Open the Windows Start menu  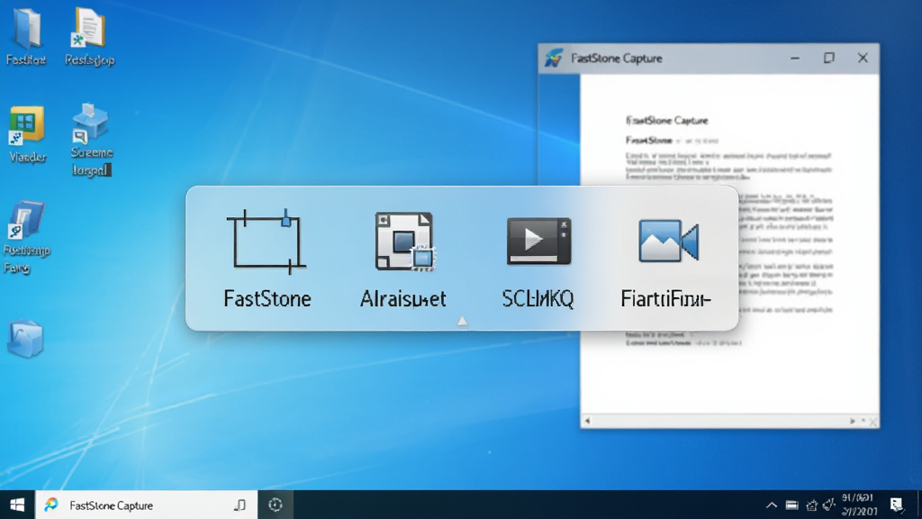pyautogui.click(x=17, y=505)
